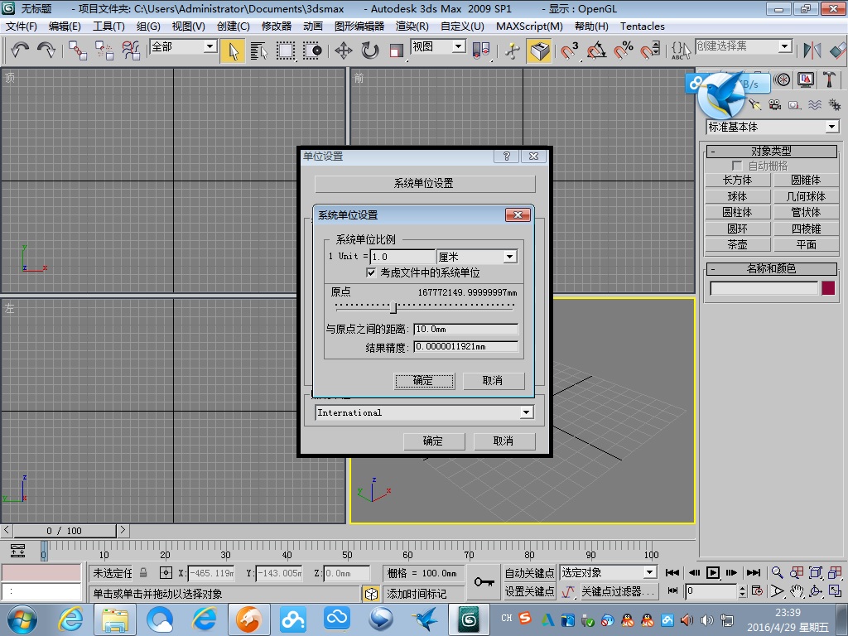Toggle Window/Crossing selection mode
848x636 pixels.
[x=312, y=51]
